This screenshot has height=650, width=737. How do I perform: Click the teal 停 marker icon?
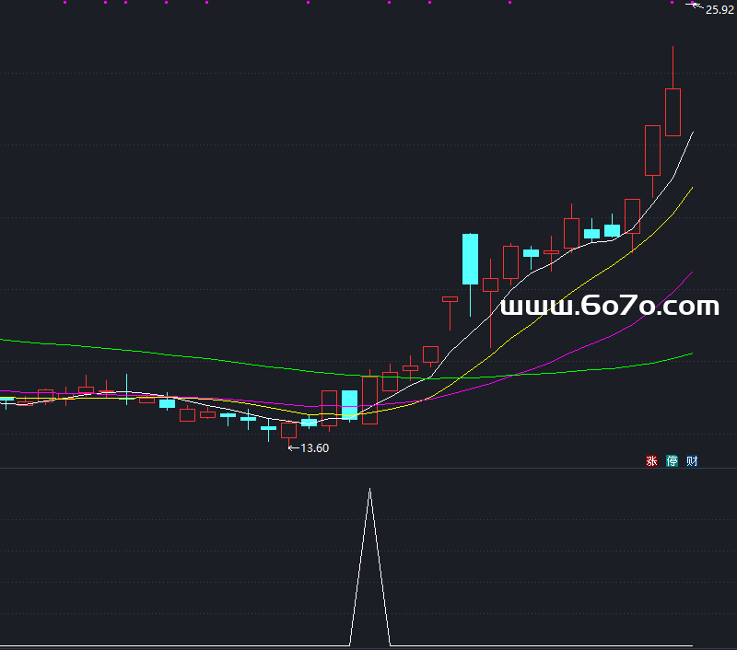(x=673, y=460)
